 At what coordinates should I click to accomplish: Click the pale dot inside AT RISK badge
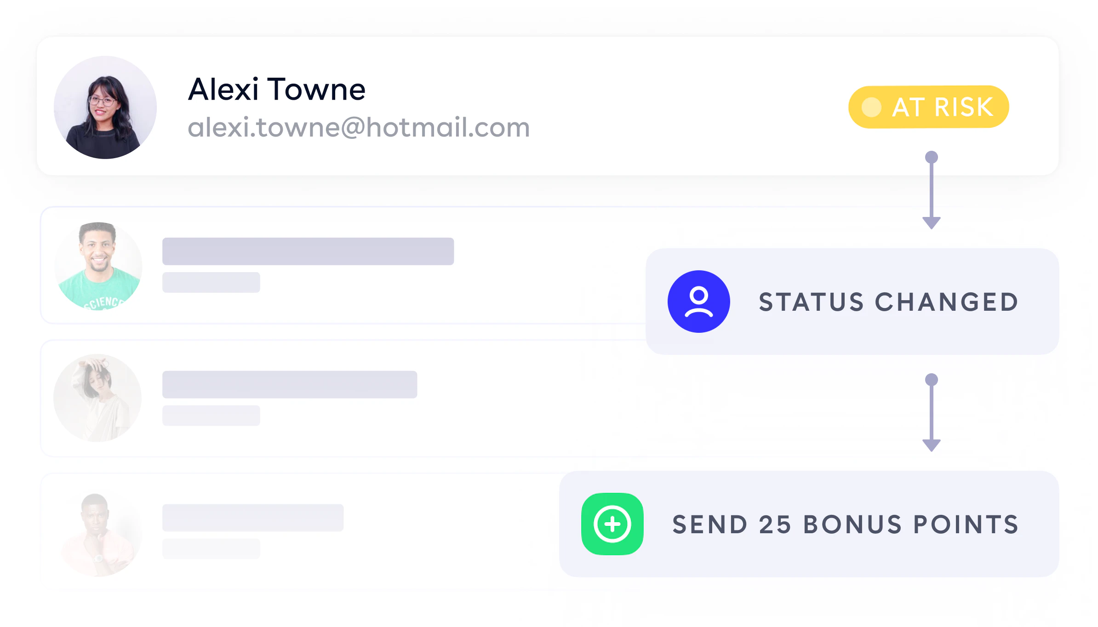871,107
